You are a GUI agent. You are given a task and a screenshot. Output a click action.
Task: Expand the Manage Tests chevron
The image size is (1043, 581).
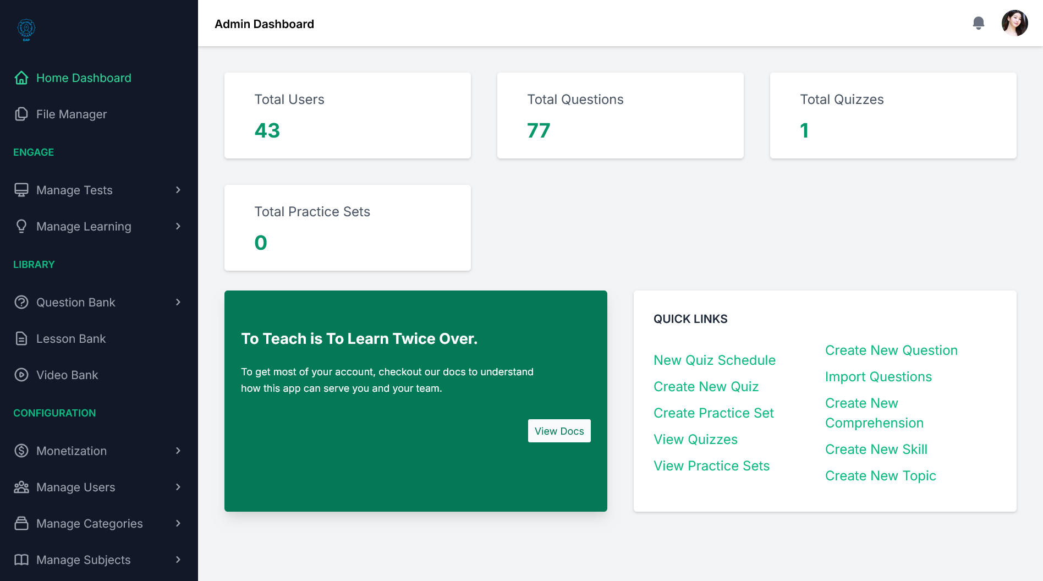point(178,190)
